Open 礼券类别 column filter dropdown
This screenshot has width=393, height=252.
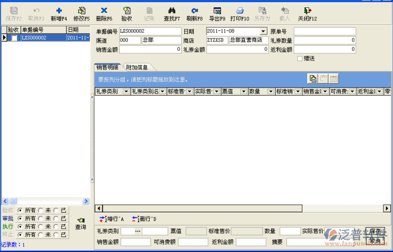(x=126, y=91)
